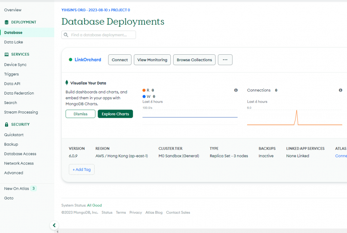347x233 pixels.
Task: Click the Deployment database stack icon
Action: (x=6, y=22)
